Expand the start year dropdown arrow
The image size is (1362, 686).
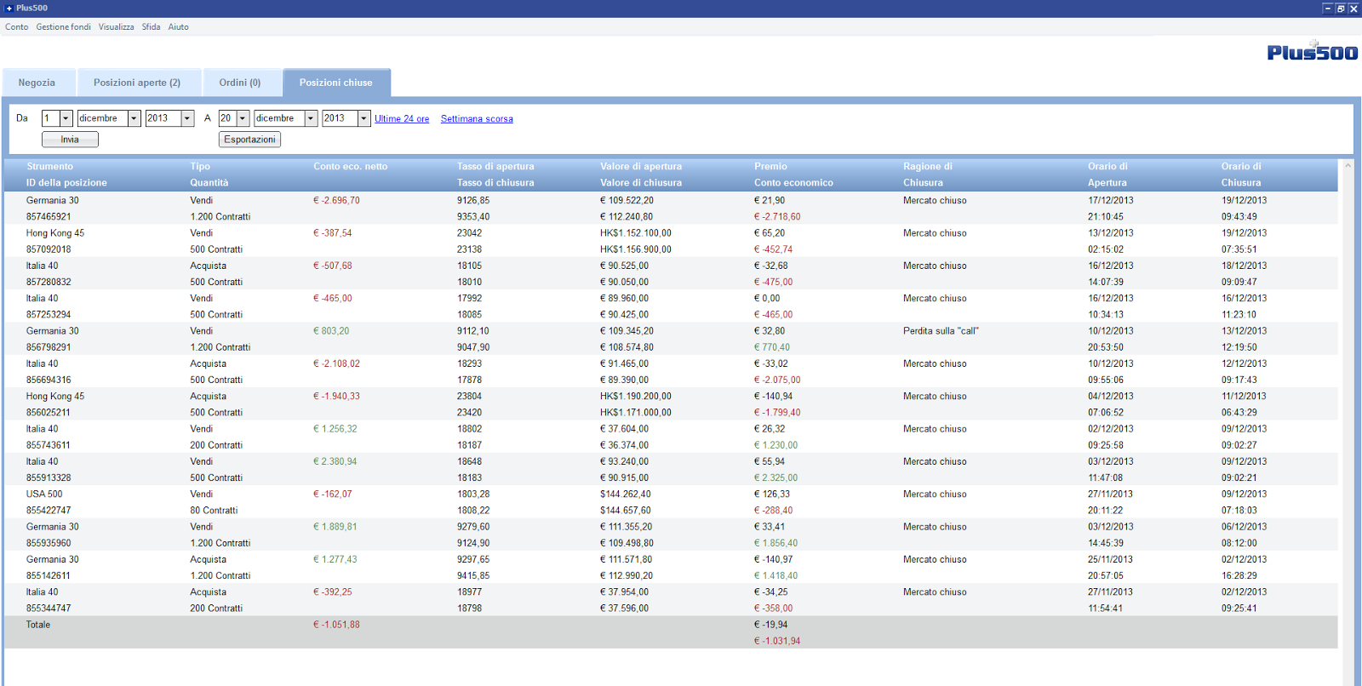(187, 118)
